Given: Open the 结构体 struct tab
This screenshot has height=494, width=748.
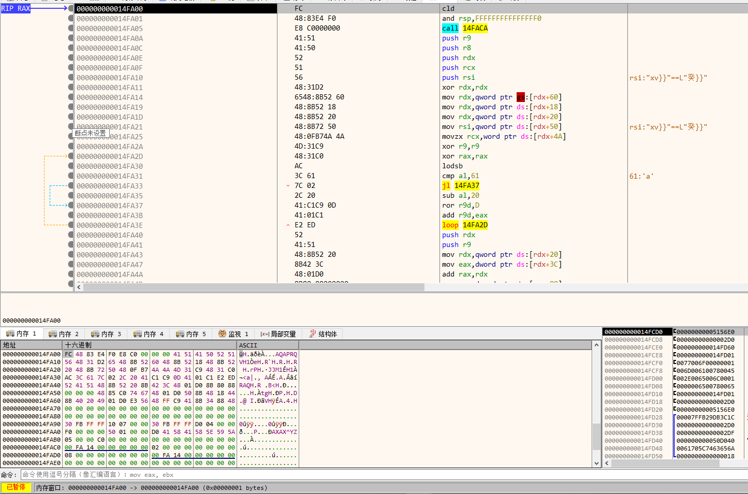Looking at the screenshot, I should point(323,334).
